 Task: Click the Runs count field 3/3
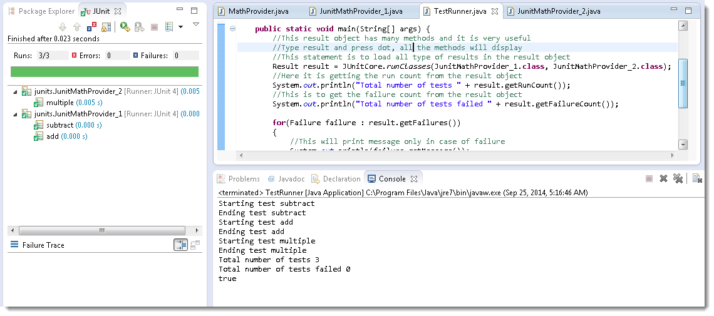click(x=53, y=56)
